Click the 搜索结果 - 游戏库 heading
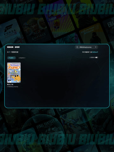Viewport: 114px width, 152px height. pos(13,47)
